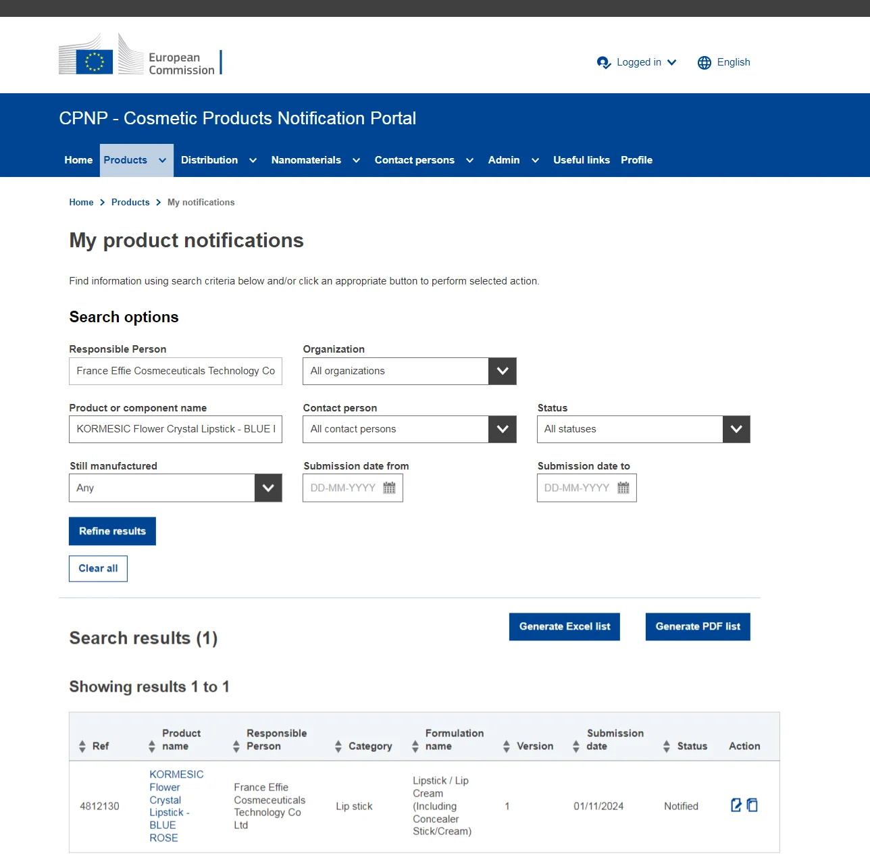Viewport: 870px width, 862px height.
Task: Open the Contact person dropdown
Action: point(502,429)
